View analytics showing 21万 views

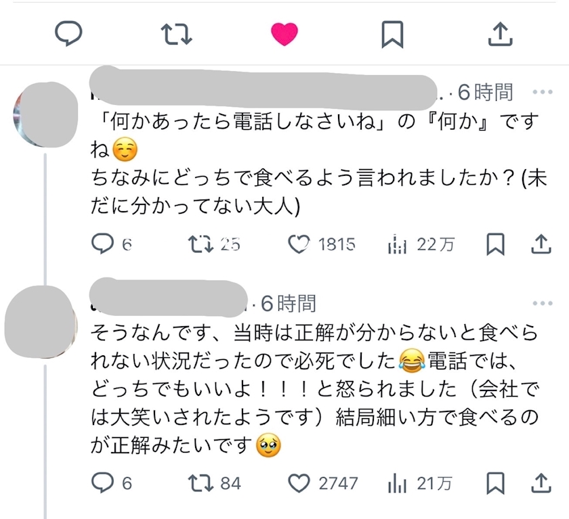point(398,482)
